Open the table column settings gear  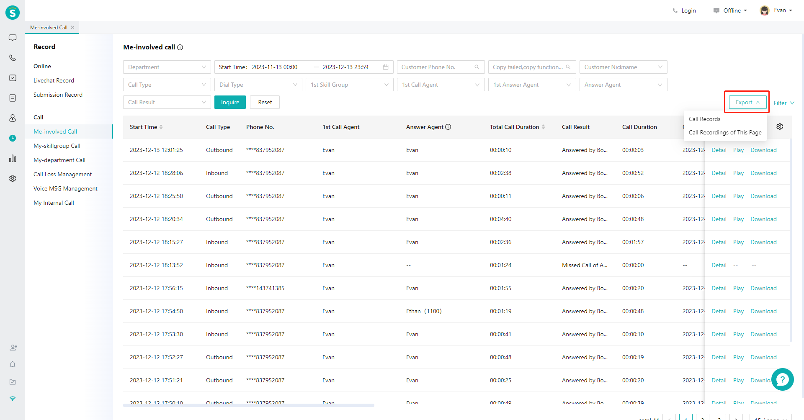pyautogui.click(x=780, y=126)
